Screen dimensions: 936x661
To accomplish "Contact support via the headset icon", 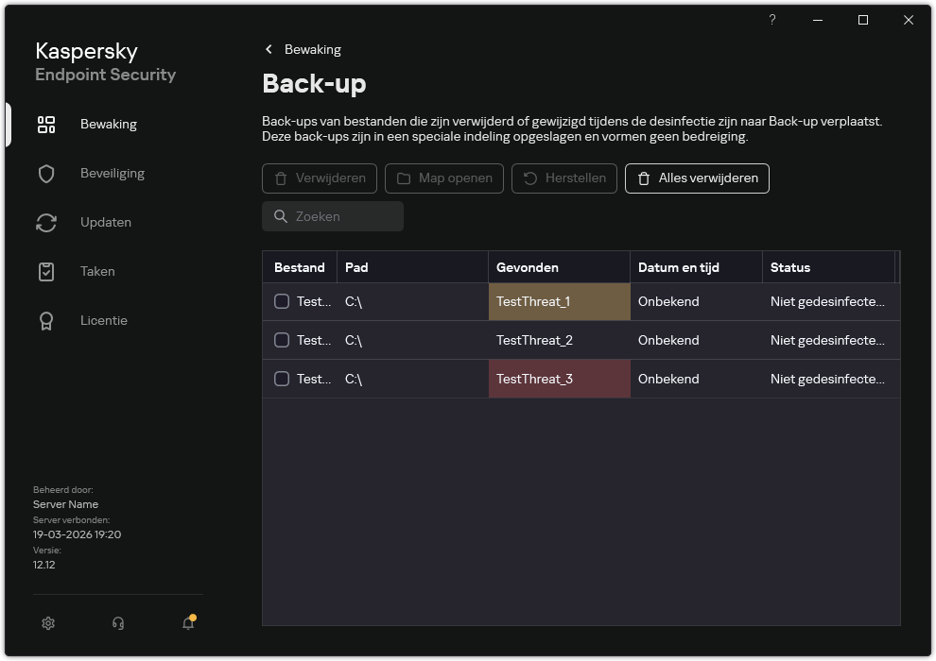I will click(117, 623).
